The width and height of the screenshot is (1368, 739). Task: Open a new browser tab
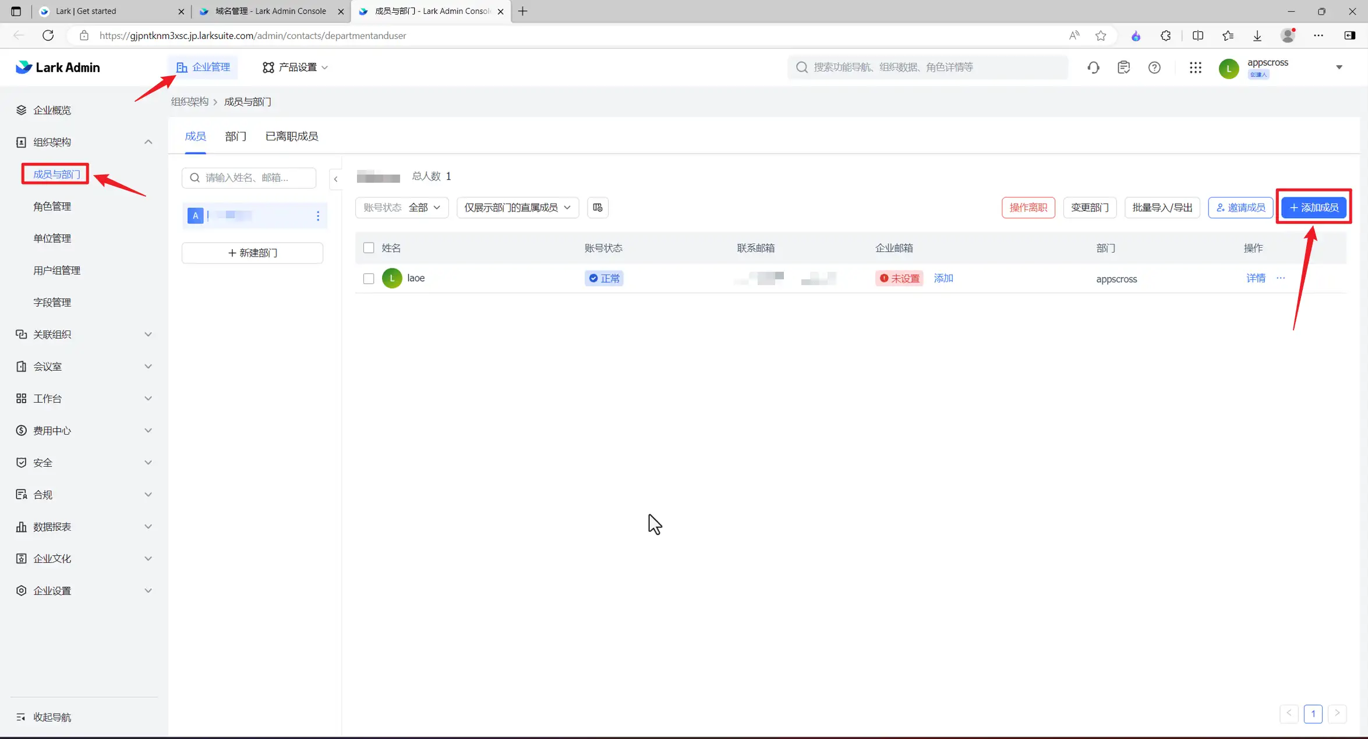point(523,11)
